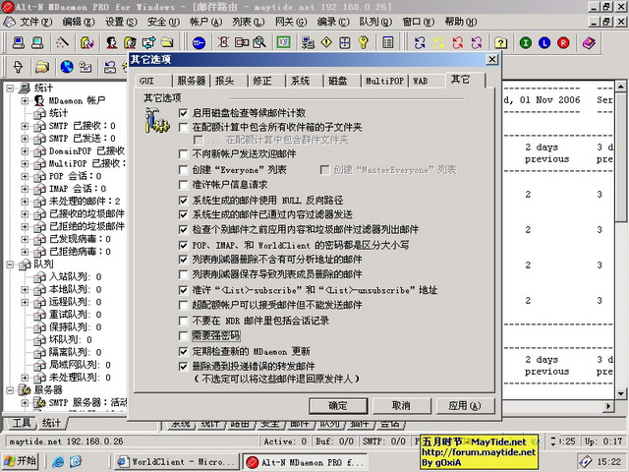Enable 需要强密码 checkbox
Image resolution: width=629 pixels, height=472 pixels.
click(x=184, y=335)
